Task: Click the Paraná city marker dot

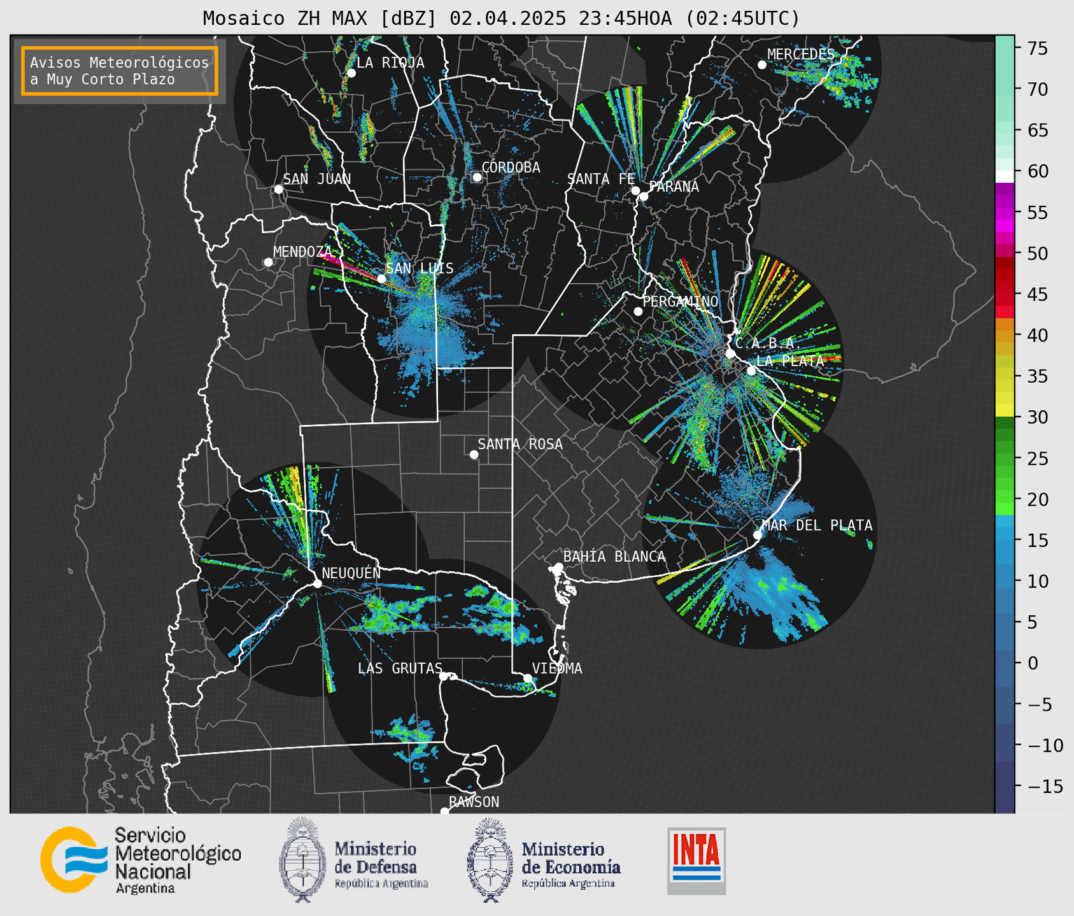Action: [x=644, y=196]
